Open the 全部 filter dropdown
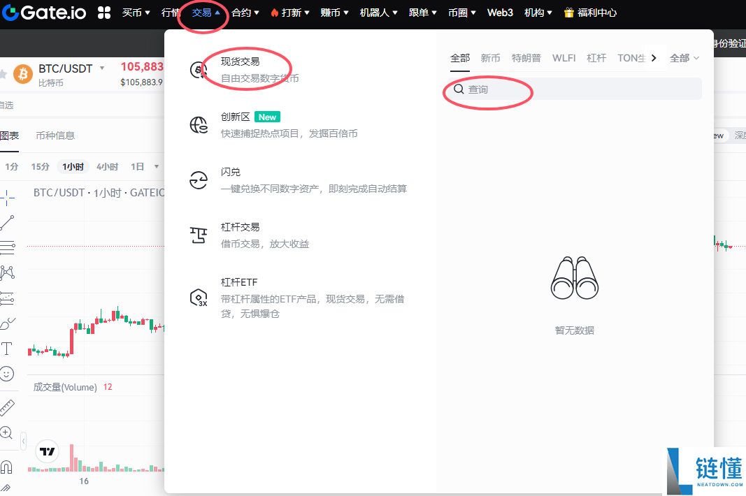 [x=684, y=58]
